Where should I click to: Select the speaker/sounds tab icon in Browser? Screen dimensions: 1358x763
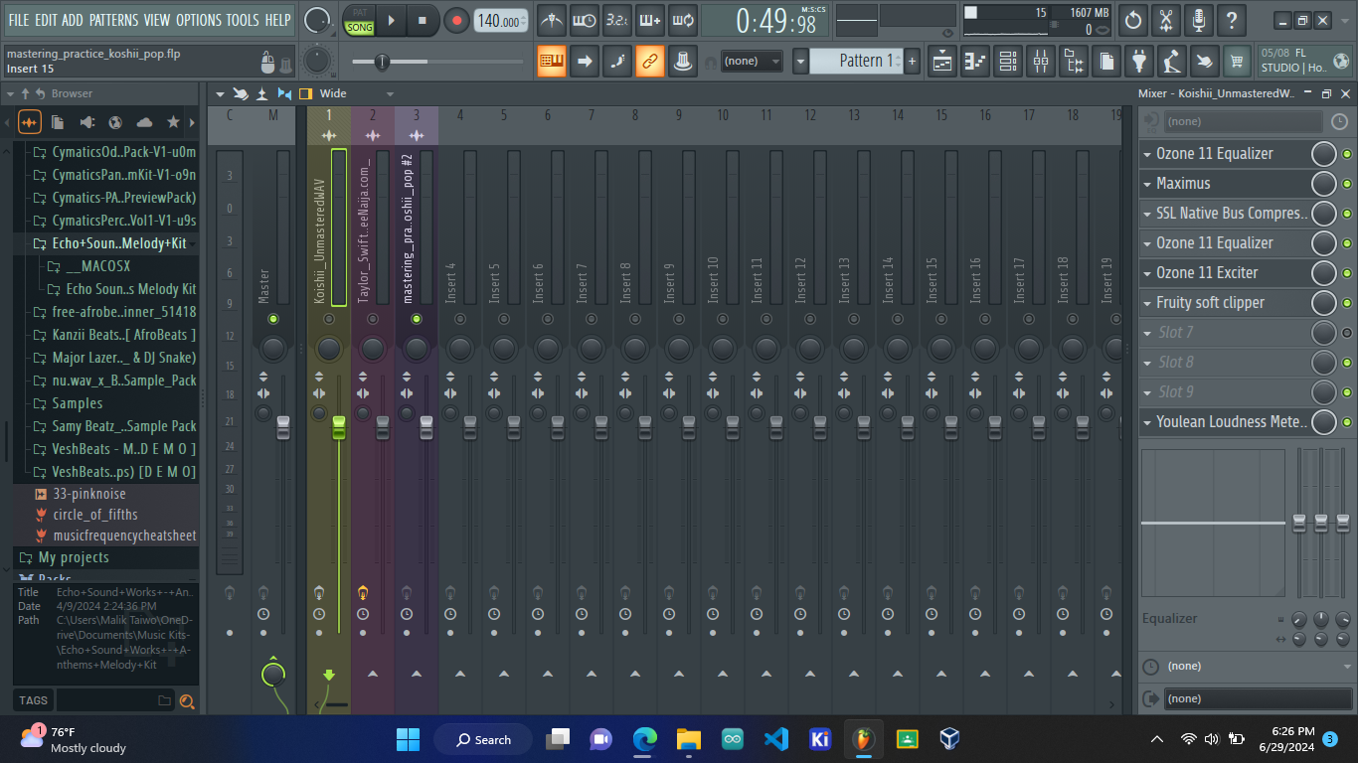(86, 122)
